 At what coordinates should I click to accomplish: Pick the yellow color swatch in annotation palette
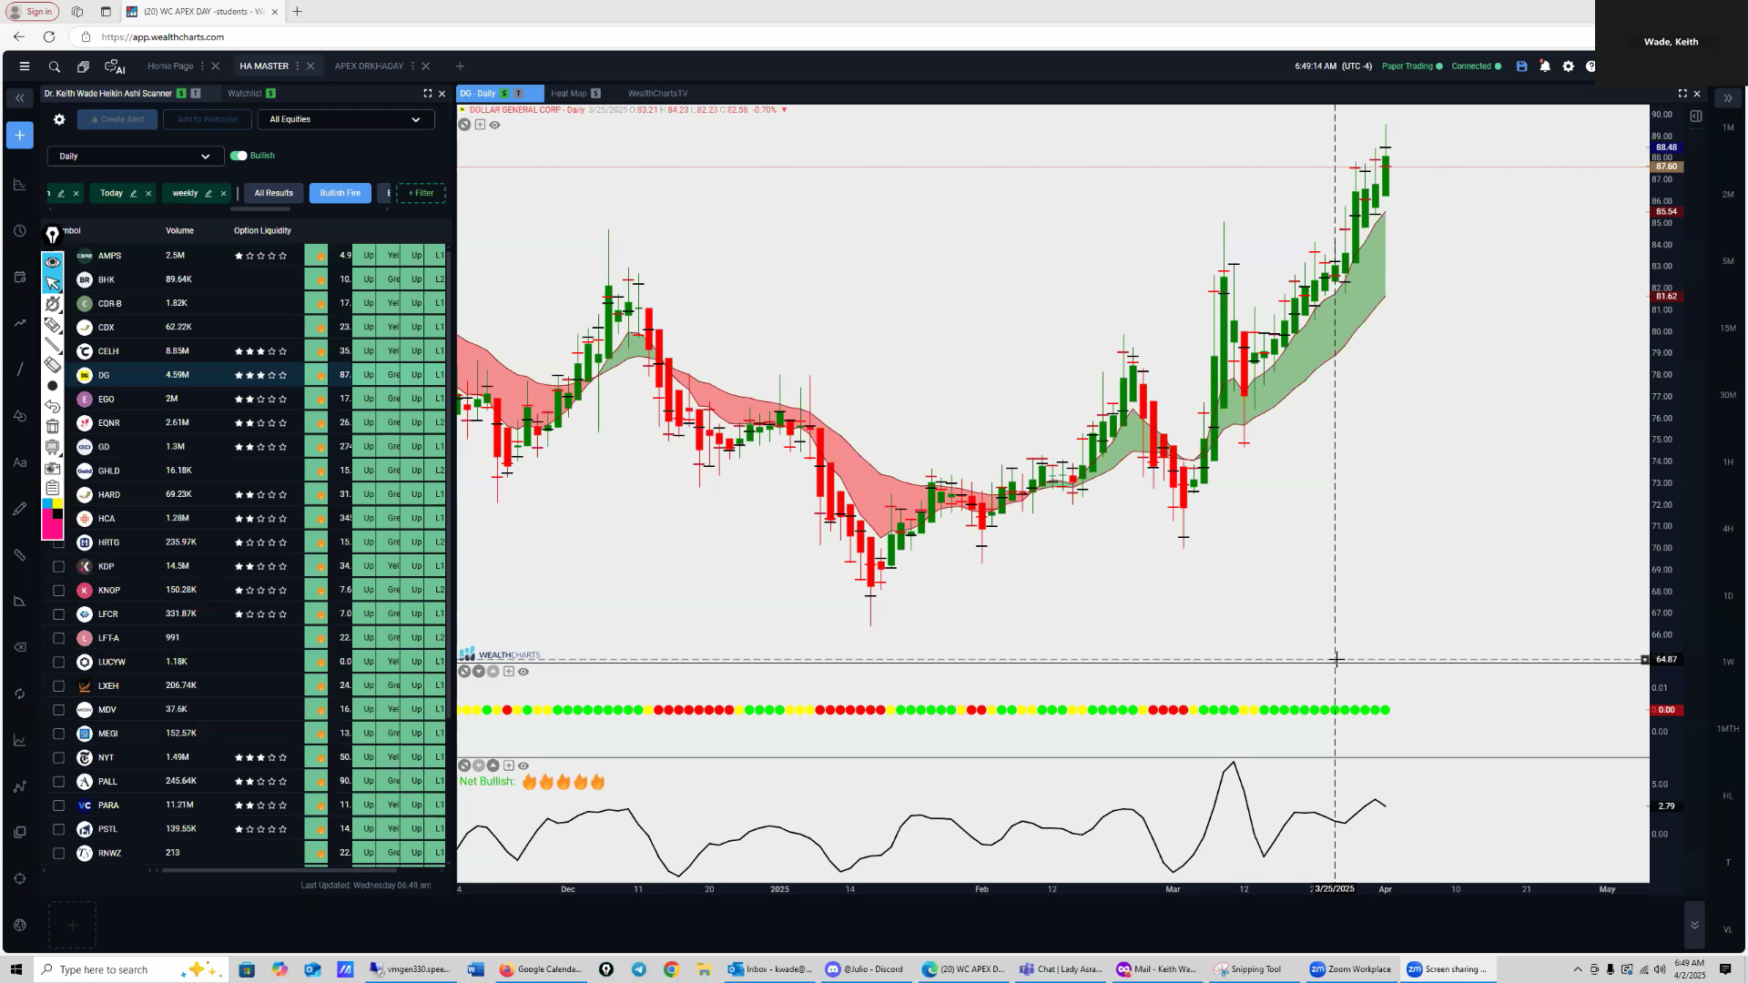pyautogui.click(x=57, y=503)
